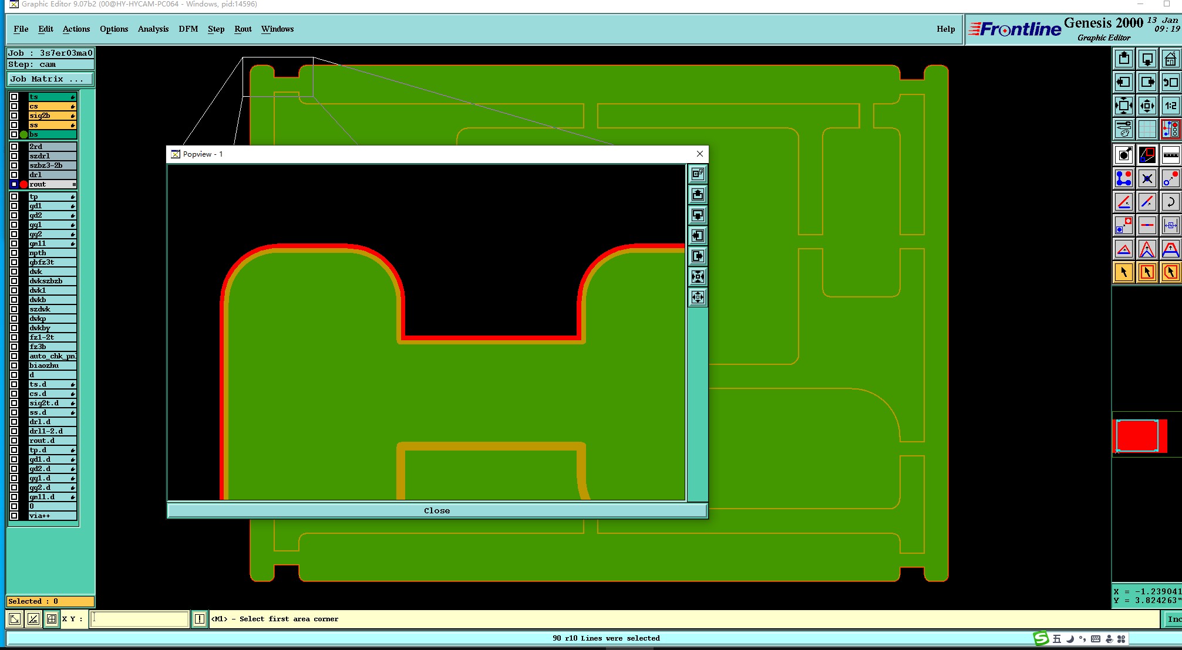
Task: Toggle the grid display icon
Action: pos(1147,129)
